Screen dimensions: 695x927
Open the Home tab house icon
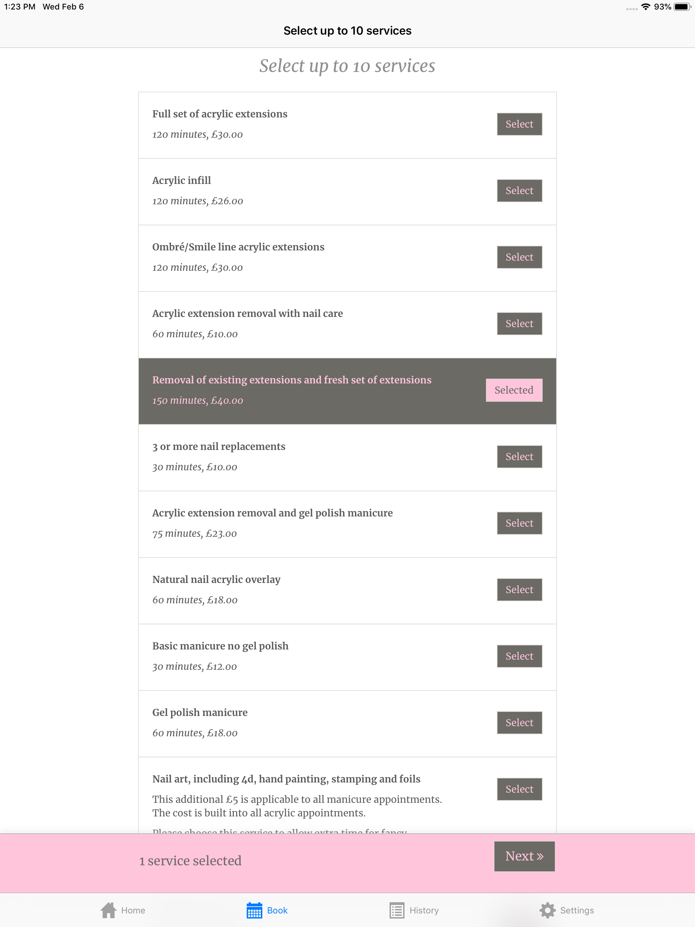[108, 910]
